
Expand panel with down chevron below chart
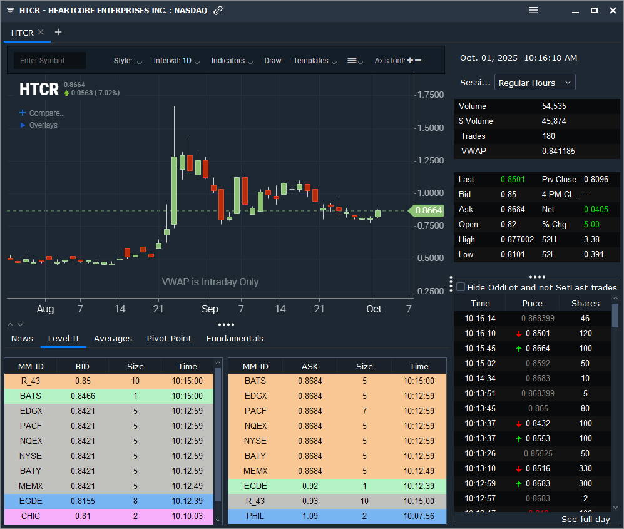[x=21, y=325]
